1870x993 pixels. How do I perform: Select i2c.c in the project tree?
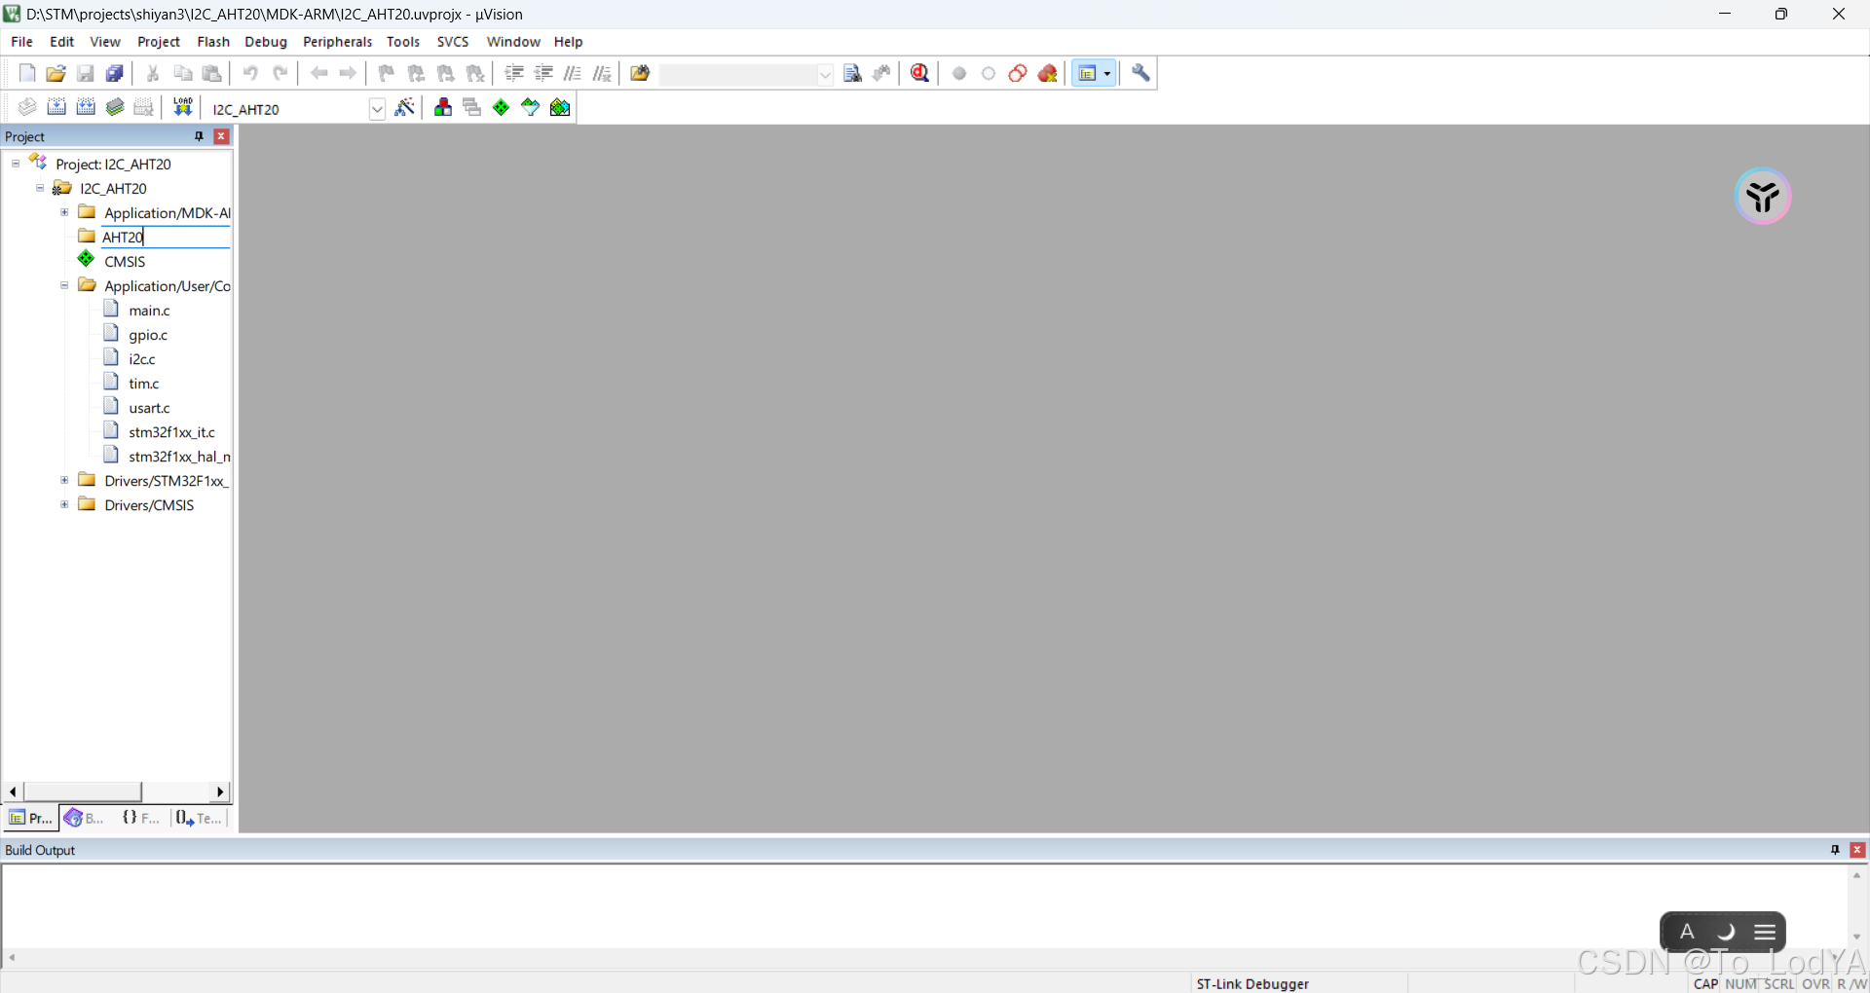(x=142, y=359)
